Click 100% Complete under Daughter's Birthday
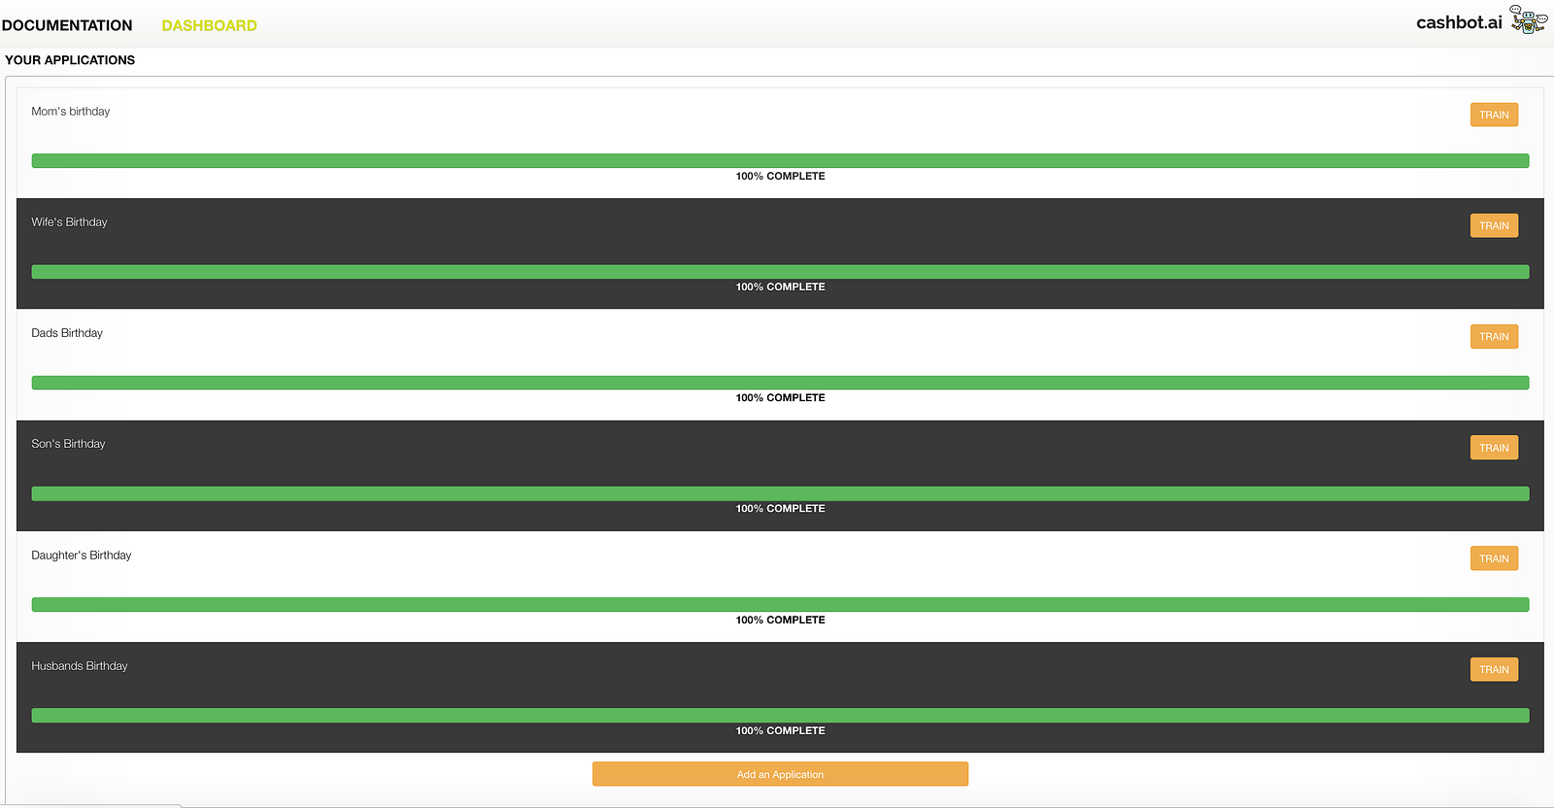 tap(780, 620)
